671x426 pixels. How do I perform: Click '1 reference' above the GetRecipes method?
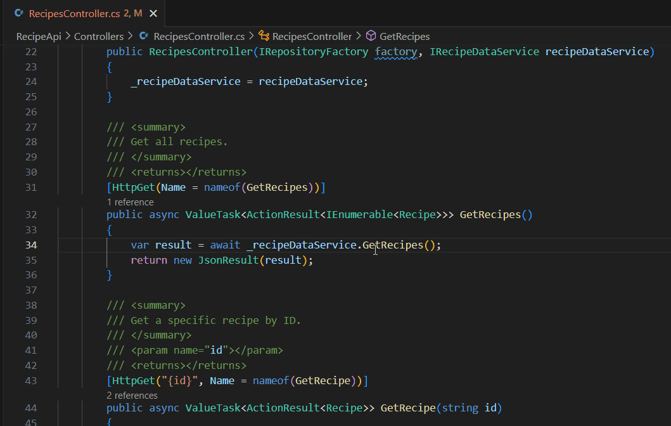[130, 202]
